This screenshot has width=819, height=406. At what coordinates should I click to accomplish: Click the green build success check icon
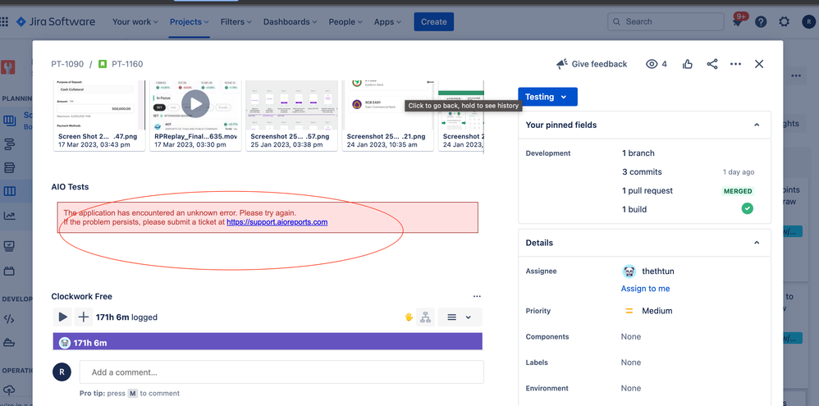[748, 208]
